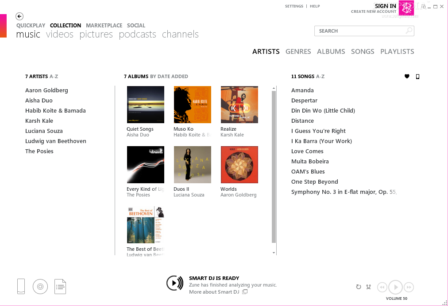Screen dimensions: 448x306
Task: Switch to channels category
Action: [180, 34]
